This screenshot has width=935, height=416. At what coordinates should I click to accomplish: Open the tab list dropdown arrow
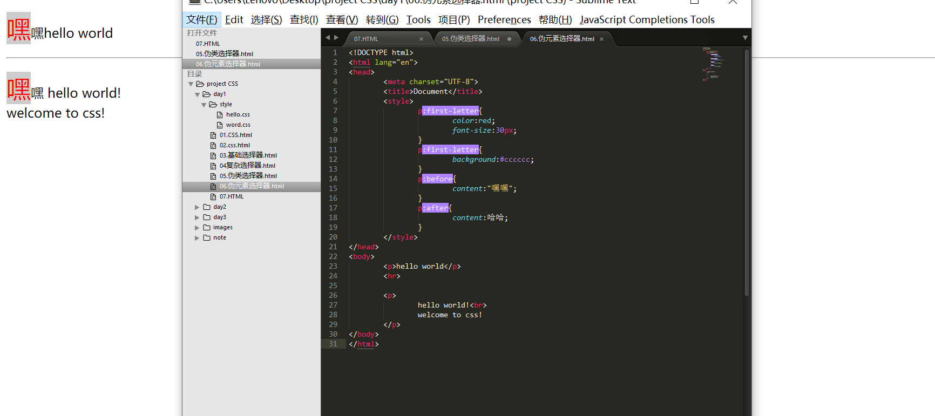click(x=745, y=38)
